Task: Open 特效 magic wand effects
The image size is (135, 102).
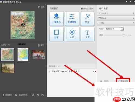Action: tap(87, 19)
